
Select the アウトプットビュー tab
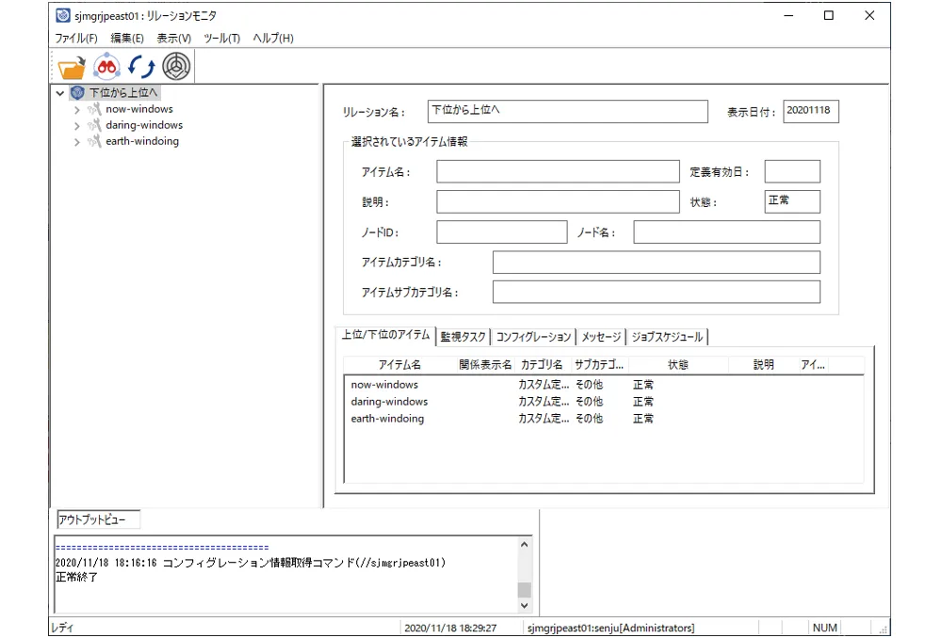click(99, 519)
